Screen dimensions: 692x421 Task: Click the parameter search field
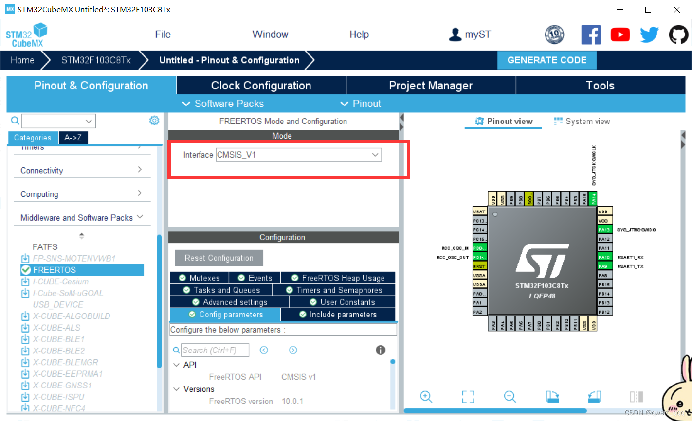215,350
